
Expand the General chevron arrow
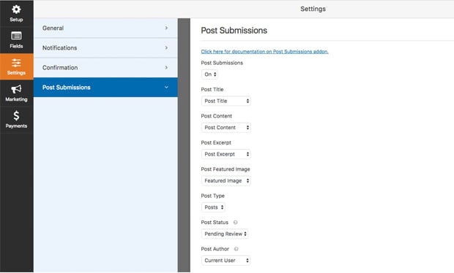coord(166,28)
